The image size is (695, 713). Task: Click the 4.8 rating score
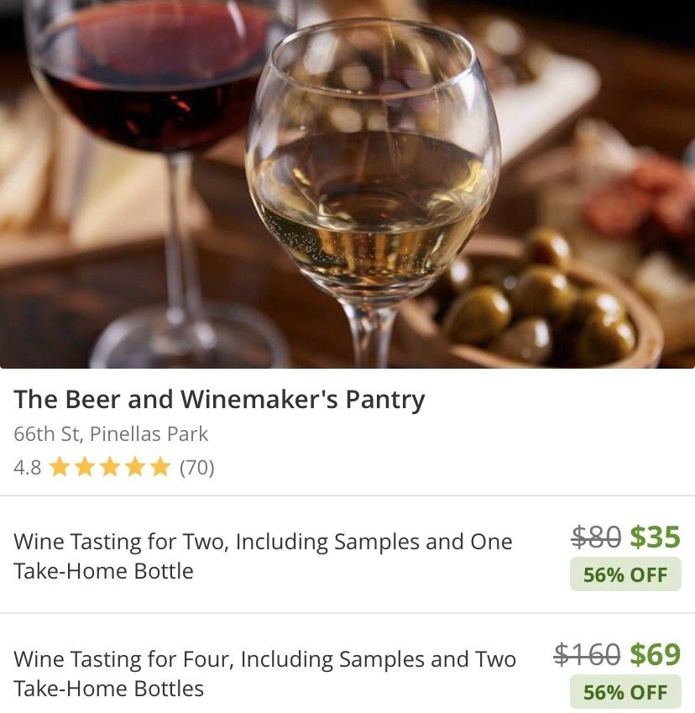pyautogui.click(x=27, y=467)
